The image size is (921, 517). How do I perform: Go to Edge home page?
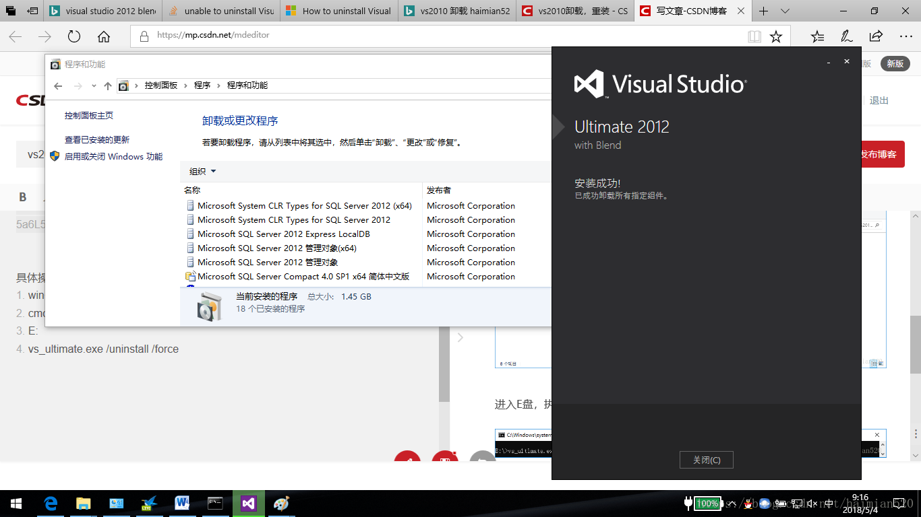[x=104, y=36]
